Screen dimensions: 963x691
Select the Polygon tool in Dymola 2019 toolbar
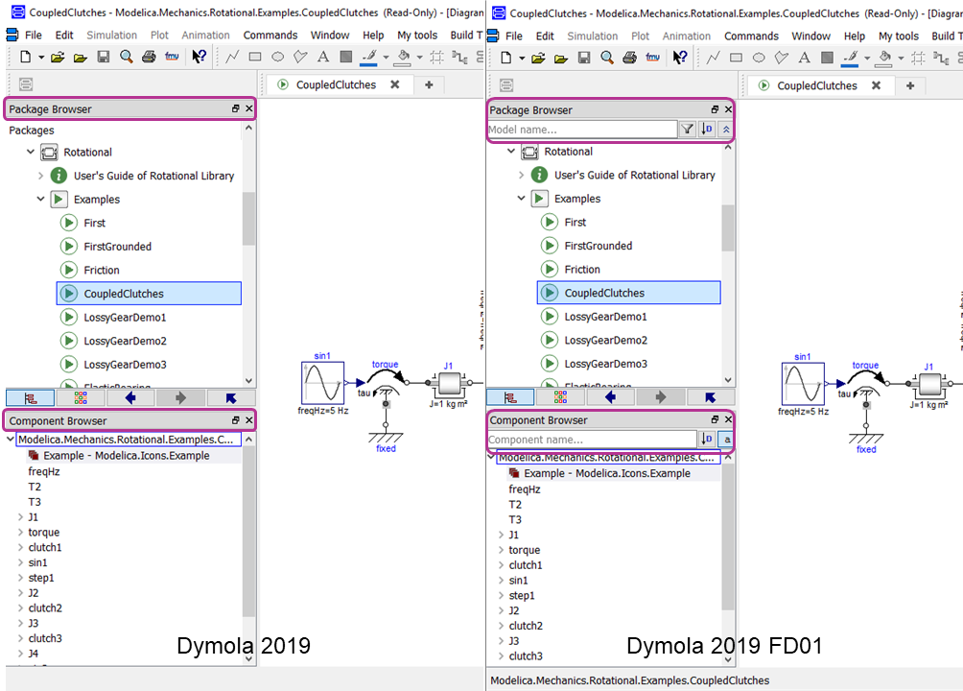click(300, 58)
